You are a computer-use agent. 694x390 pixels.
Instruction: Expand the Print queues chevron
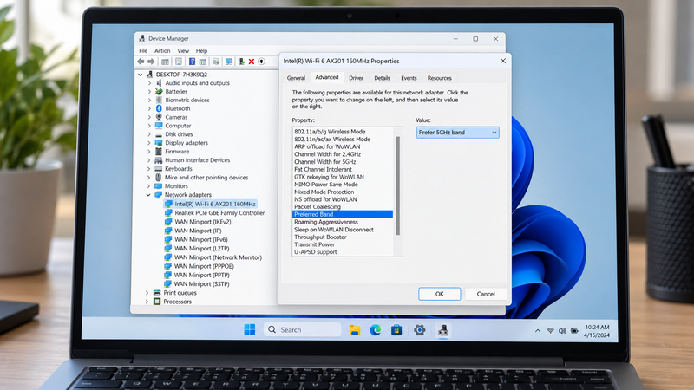pyautogui.click(x=147, y=293)
